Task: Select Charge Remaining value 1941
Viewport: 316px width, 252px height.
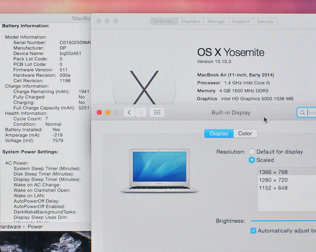Action: tap(84, 92)
